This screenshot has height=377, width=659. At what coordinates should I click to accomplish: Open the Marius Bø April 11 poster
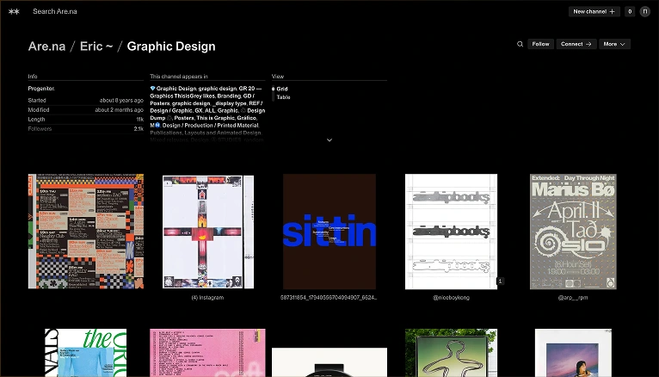pyautogui.click(x=573, y=232)
